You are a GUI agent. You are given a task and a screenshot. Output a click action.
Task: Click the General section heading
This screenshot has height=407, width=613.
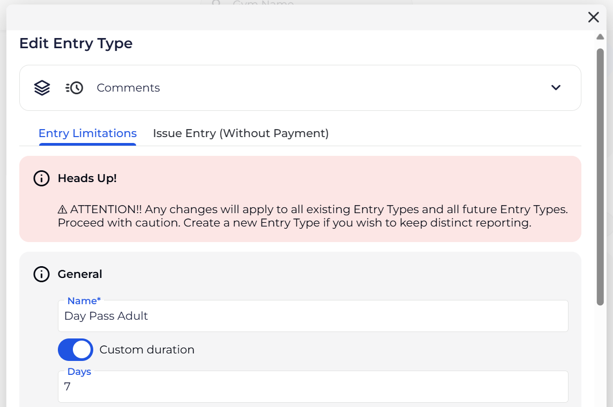80,274
